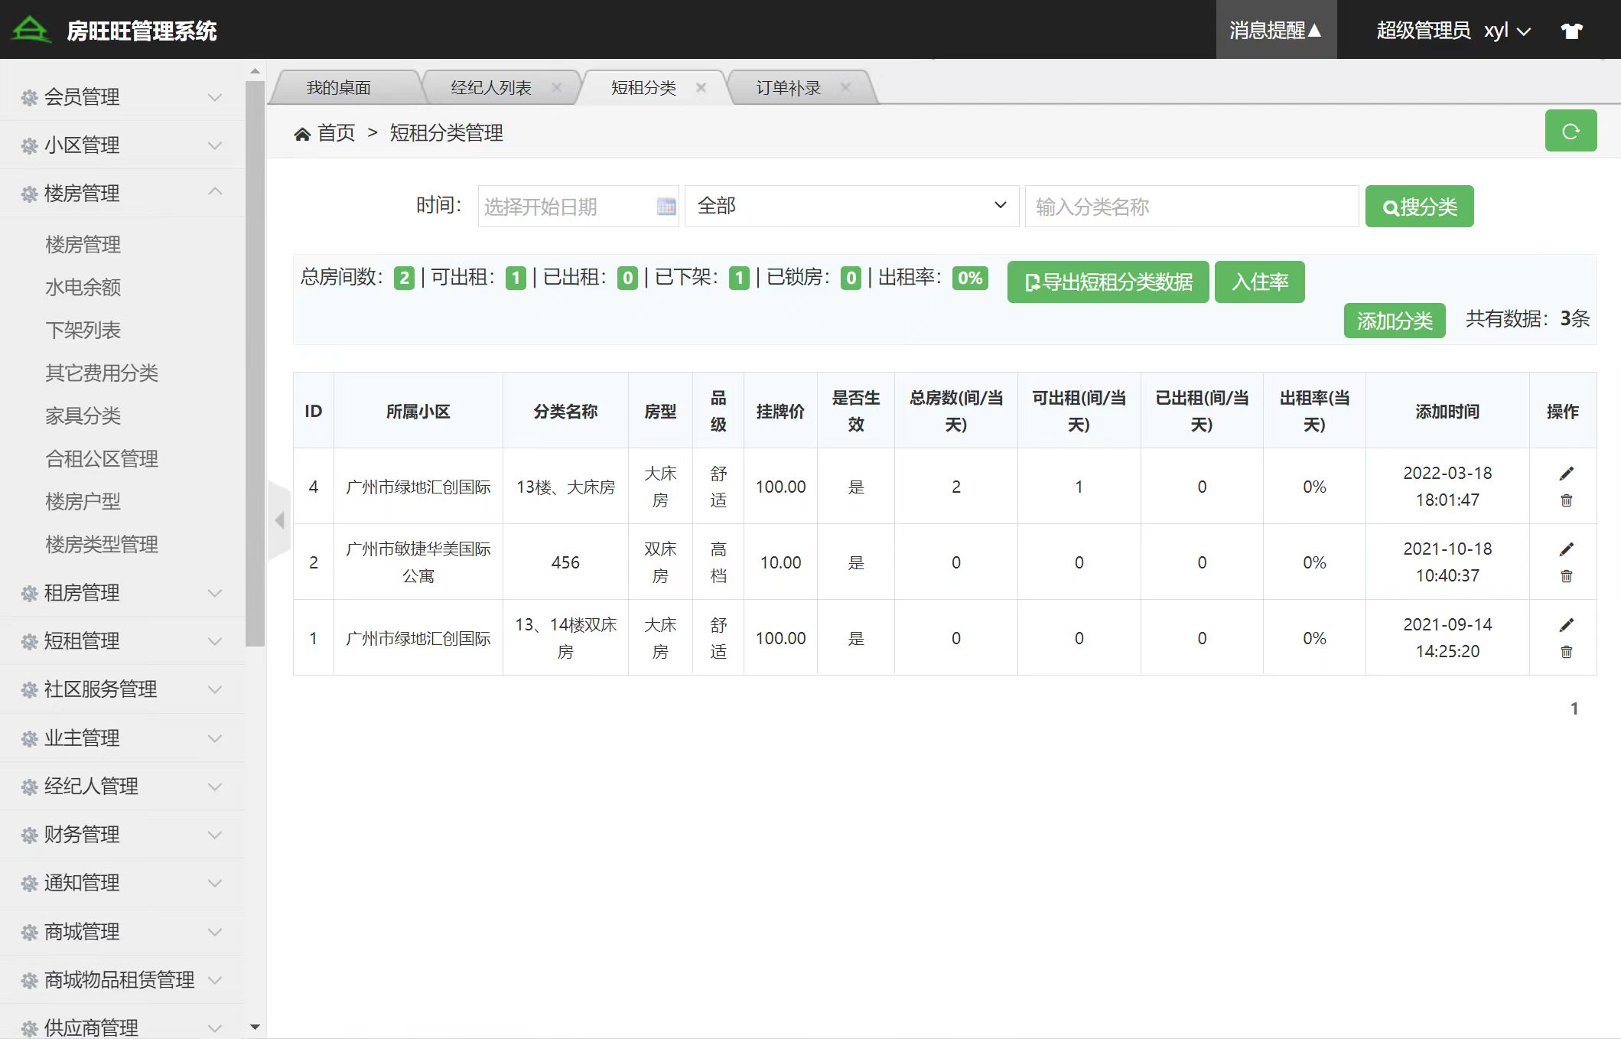Viewport: 1621px width, 1039px height.
Task: Click edit pencil for row ID 2
Action: pos(1566,549)
